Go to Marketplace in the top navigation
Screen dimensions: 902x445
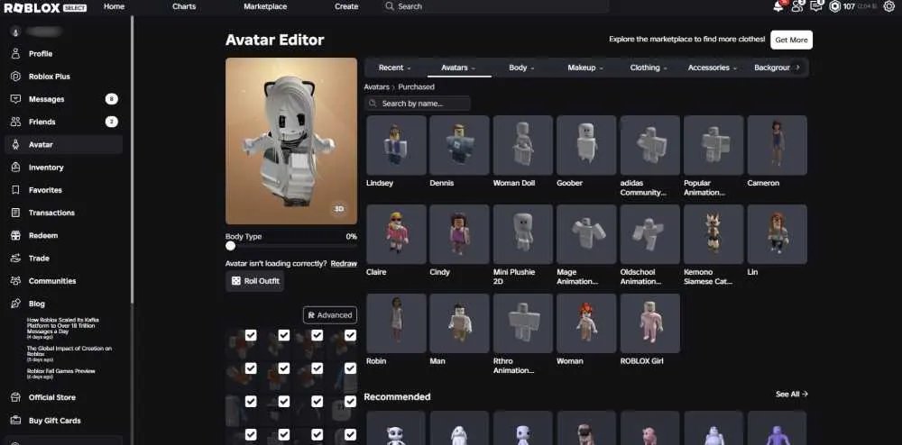pyautogui.click(x=265, y=6)
